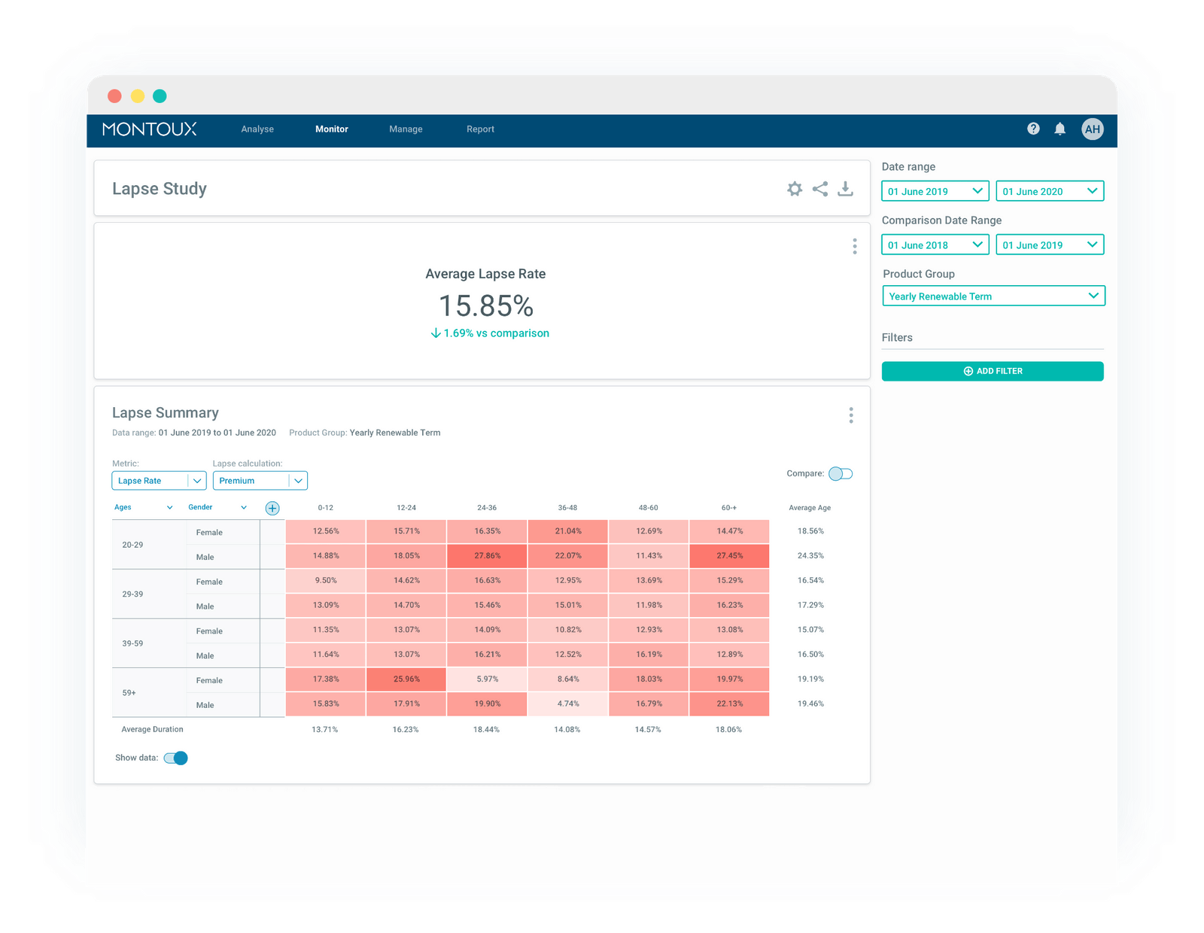Open Average Lapse Rate card options menu
The height and width of the screenshot is (933, 1204).
(854, 246)
